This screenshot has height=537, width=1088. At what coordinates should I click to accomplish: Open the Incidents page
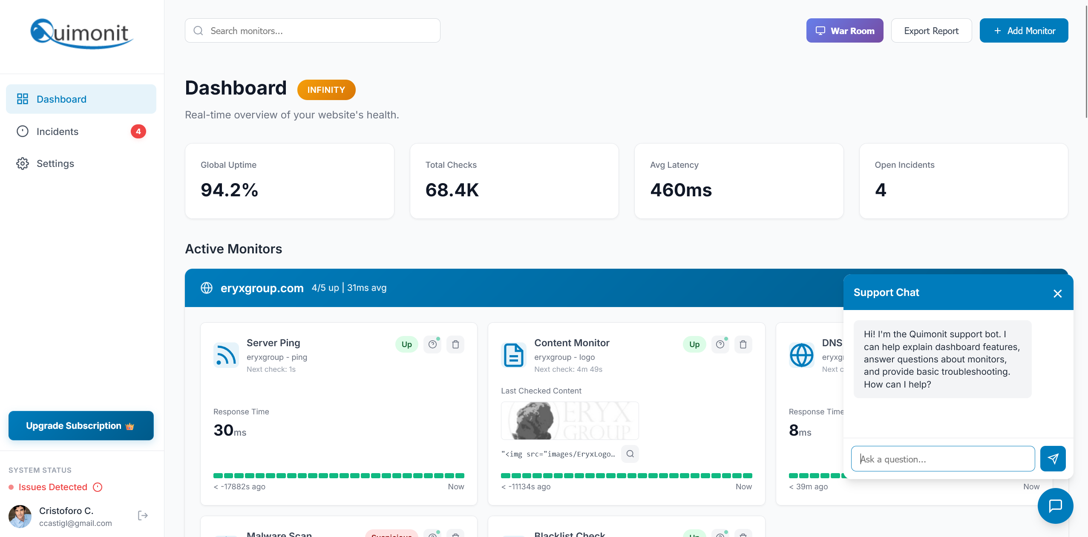tap(58, 132)
